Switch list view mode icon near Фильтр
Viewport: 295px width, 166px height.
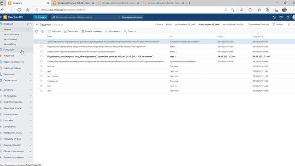pos(289,24)
